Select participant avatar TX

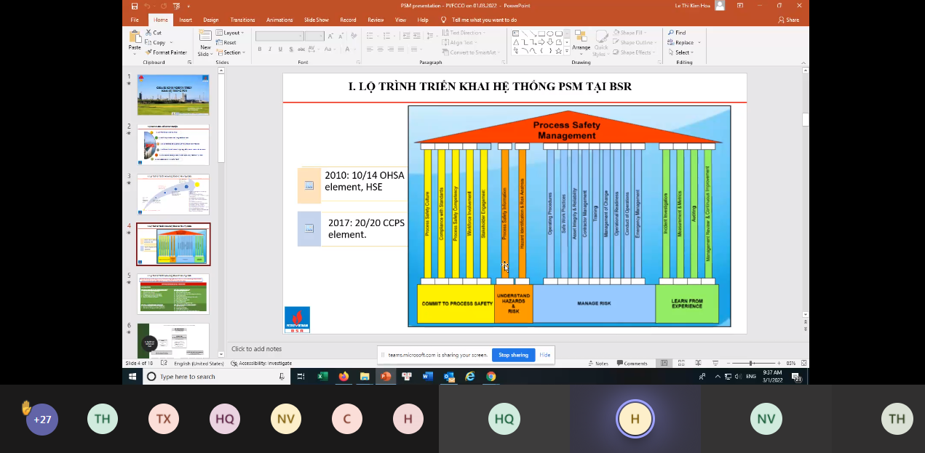(164, 419)
